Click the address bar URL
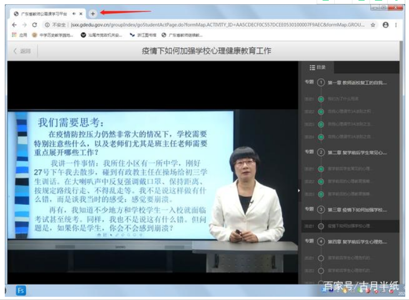The height and width of the screenshot is (300, 409). [217, 25]
